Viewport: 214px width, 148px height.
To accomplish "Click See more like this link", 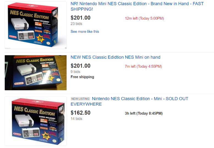I will 85,32.
